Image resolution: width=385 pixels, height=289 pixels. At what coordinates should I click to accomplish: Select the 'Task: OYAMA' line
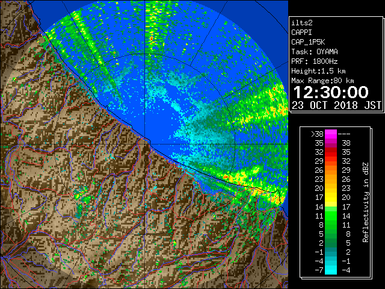click(315, 52)
